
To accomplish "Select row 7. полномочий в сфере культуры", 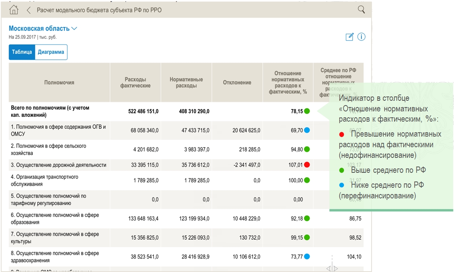I will [x=186, y=238].
